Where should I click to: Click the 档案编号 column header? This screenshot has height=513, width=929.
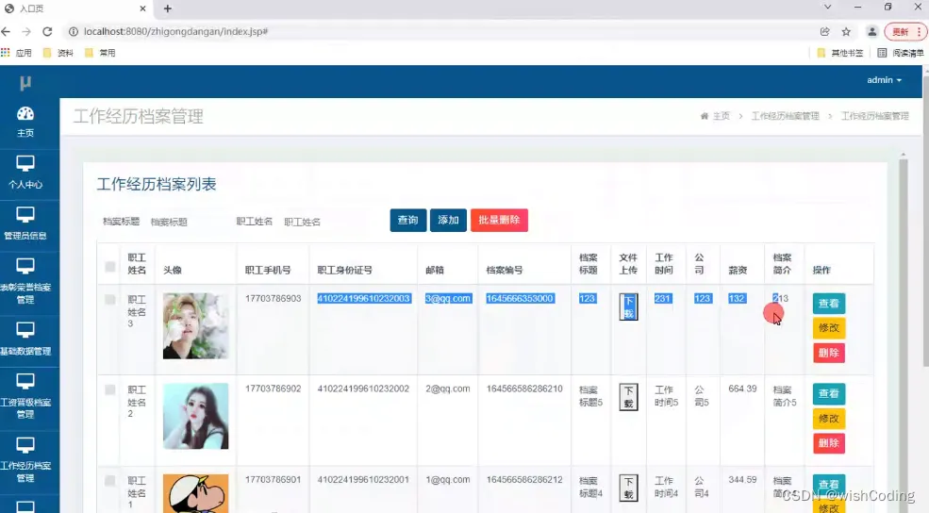click(x=505, y=270)
